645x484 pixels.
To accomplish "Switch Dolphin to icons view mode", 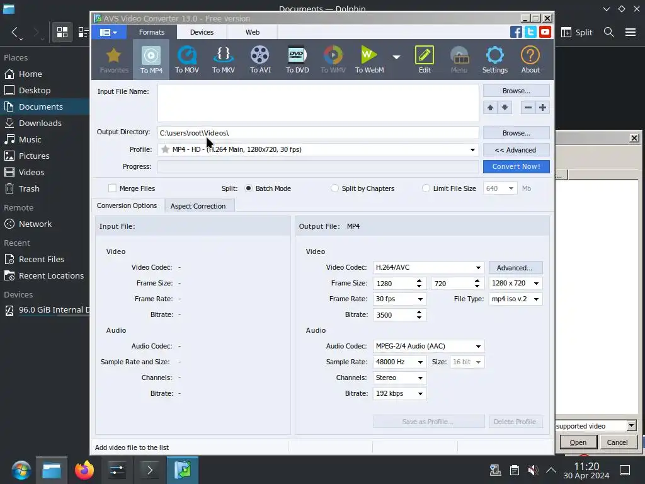I will (62, 32).
